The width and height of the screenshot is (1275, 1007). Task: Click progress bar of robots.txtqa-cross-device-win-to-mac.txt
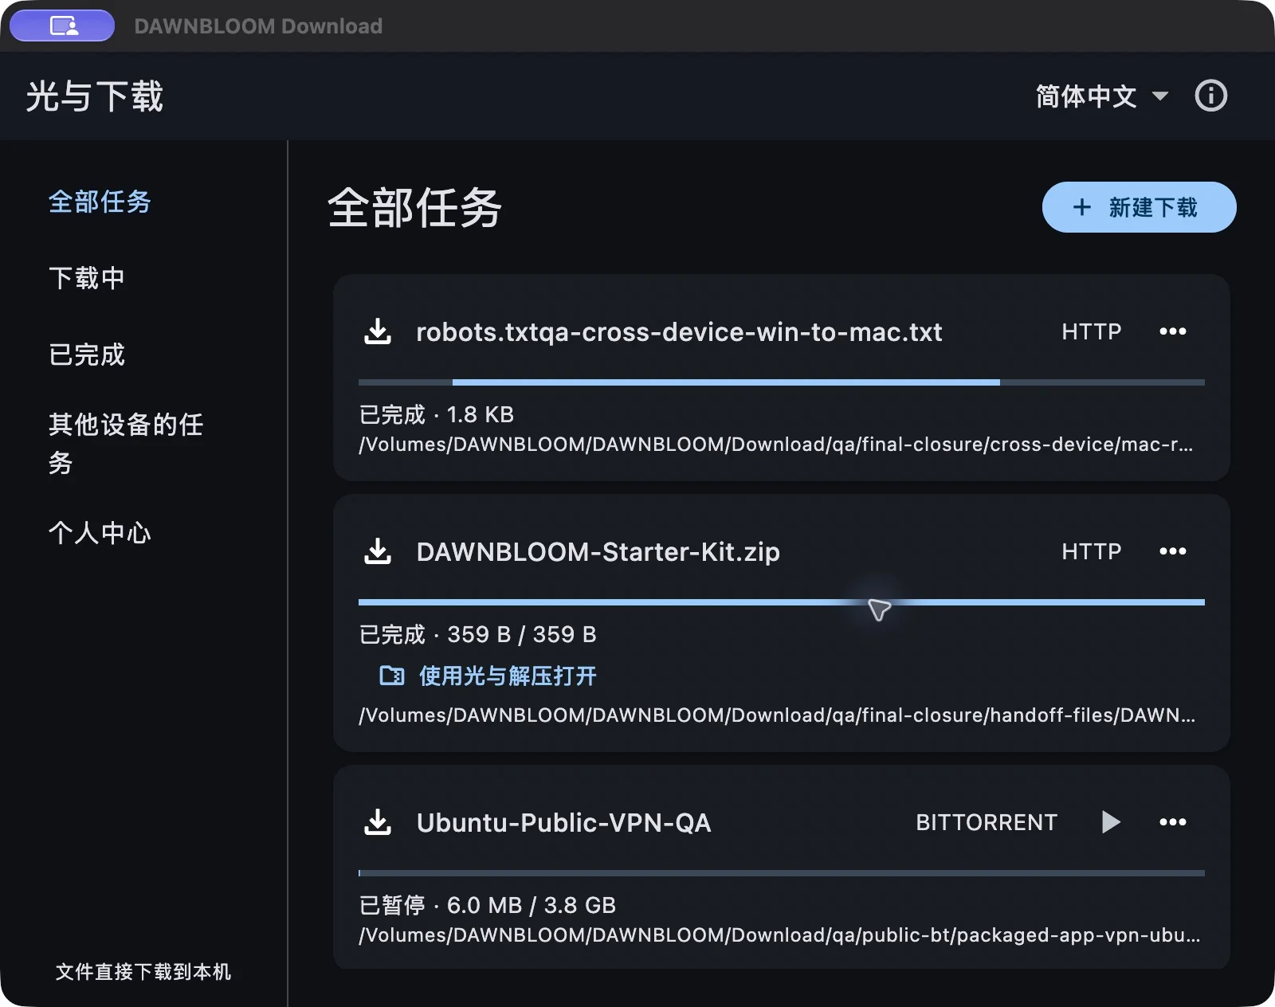(781, 382)
